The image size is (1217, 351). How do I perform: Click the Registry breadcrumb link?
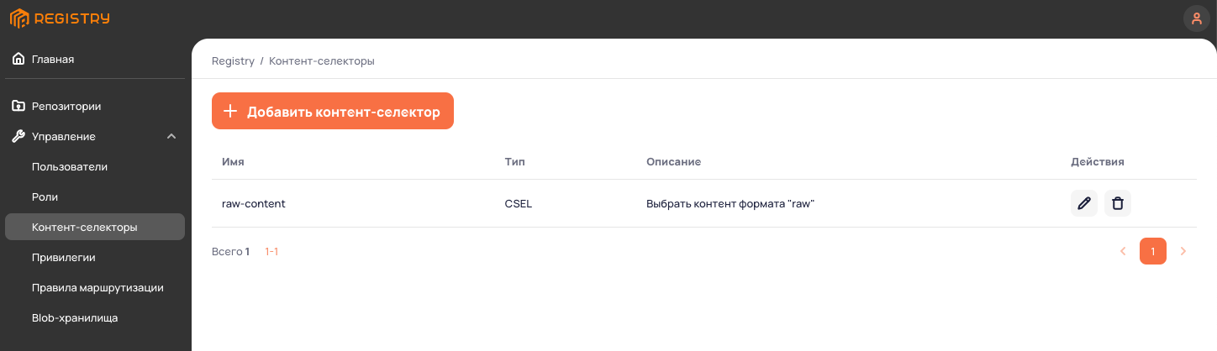click(x=233, y=61)
